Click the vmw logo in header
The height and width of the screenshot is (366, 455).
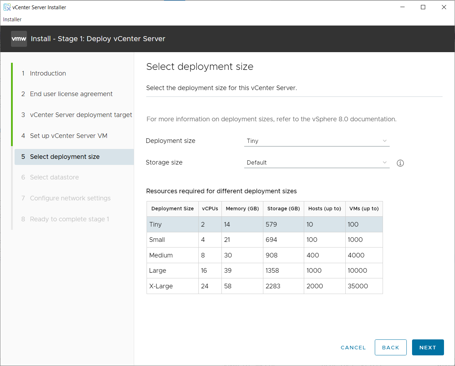pyautogui.click(x=19, y=39)
